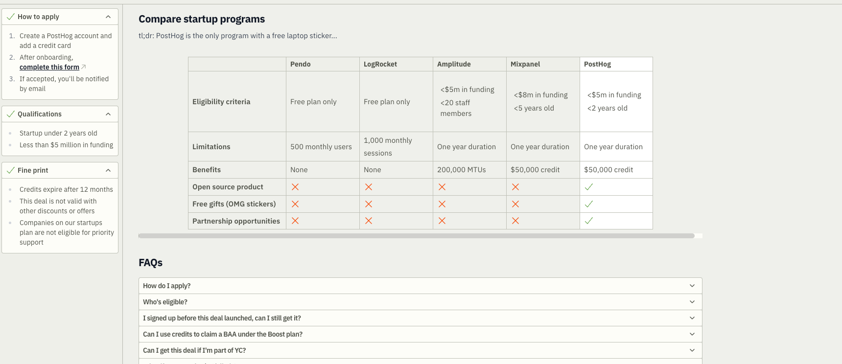The width and height of the screenshot is (842, 364).
Task: Click PostHog's green check for Free gifts
Action: (x=589, y=204)
